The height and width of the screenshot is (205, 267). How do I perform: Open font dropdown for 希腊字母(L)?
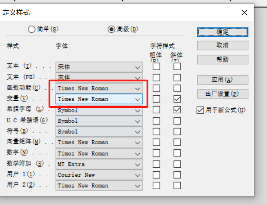tap(99, 110)
